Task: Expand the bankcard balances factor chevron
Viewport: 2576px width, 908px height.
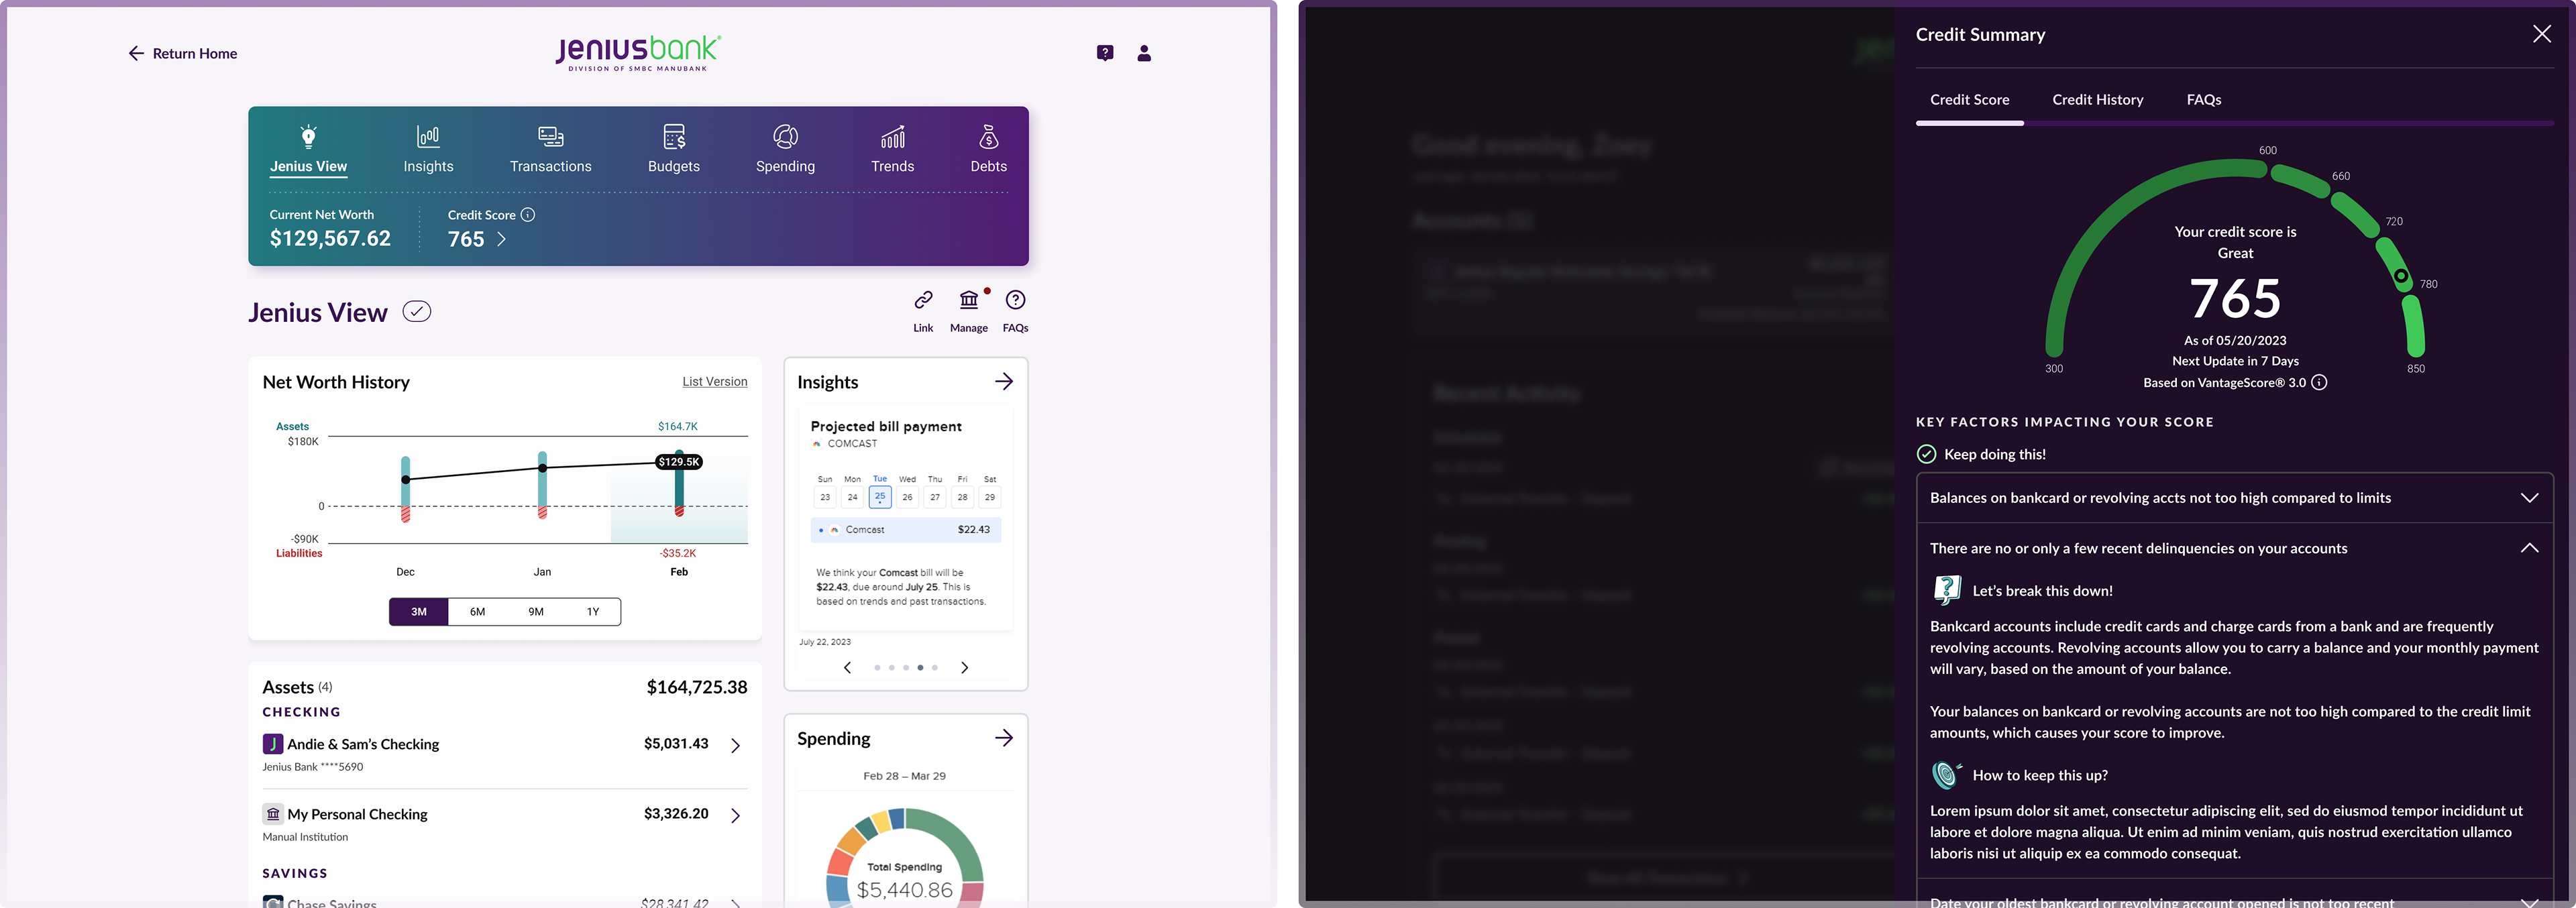Action: pyautogui.click(x=2528, y=498)
